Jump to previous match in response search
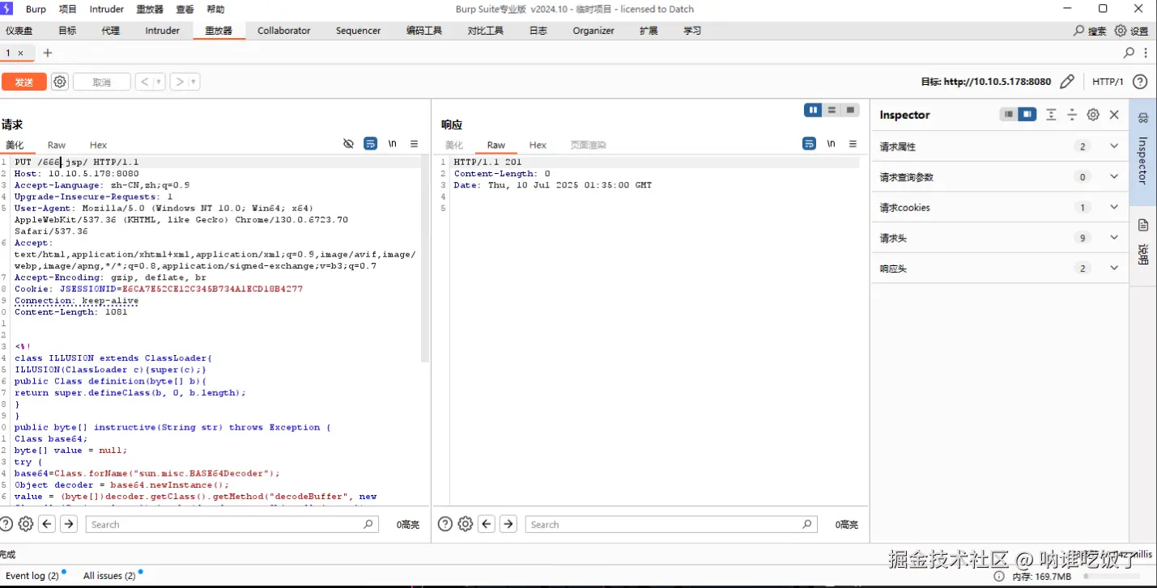Screen dimensions: 1157x588 coord(487,524)
